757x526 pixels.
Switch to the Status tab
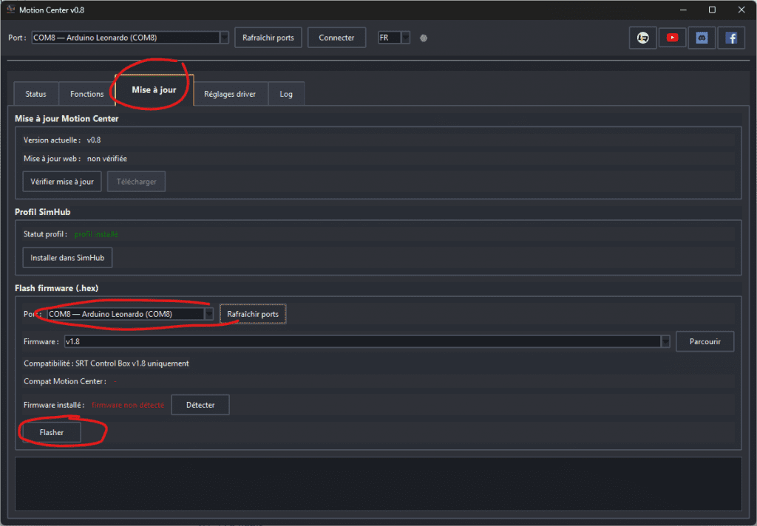(x=35, y=94)
